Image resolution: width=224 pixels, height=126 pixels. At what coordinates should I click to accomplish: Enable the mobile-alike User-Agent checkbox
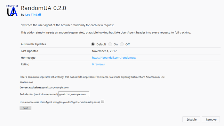click(x=102, y=102)
